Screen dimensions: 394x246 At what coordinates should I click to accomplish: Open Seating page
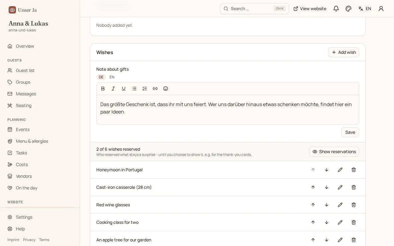[40, 105]
